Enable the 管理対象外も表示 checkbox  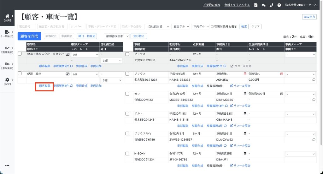tap(212, 27)
